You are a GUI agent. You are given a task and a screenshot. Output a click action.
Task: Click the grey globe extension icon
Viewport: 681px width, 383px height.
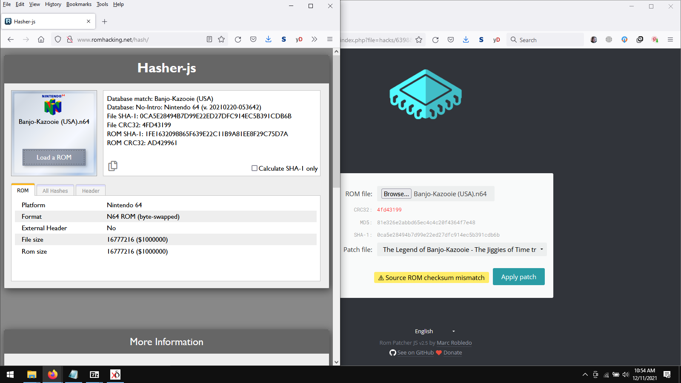pyautogui.click(x=609, y=40)
